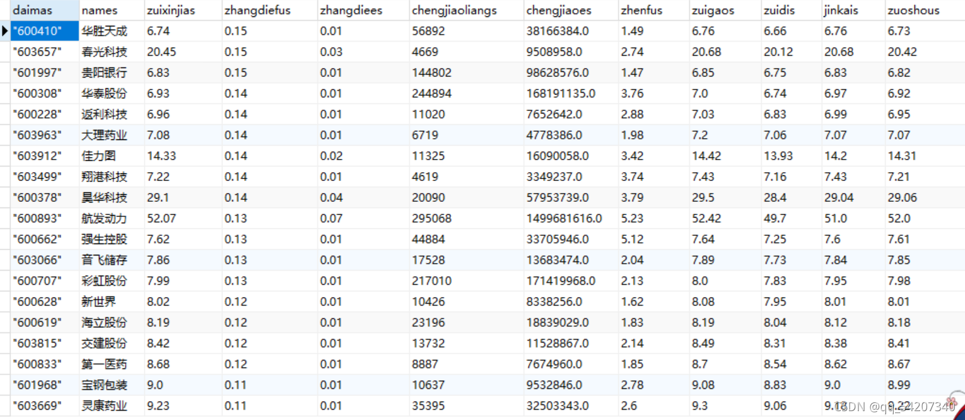Select zuixinjias value 52.07
Screen dimensions: 965x420
pos(183,218)
